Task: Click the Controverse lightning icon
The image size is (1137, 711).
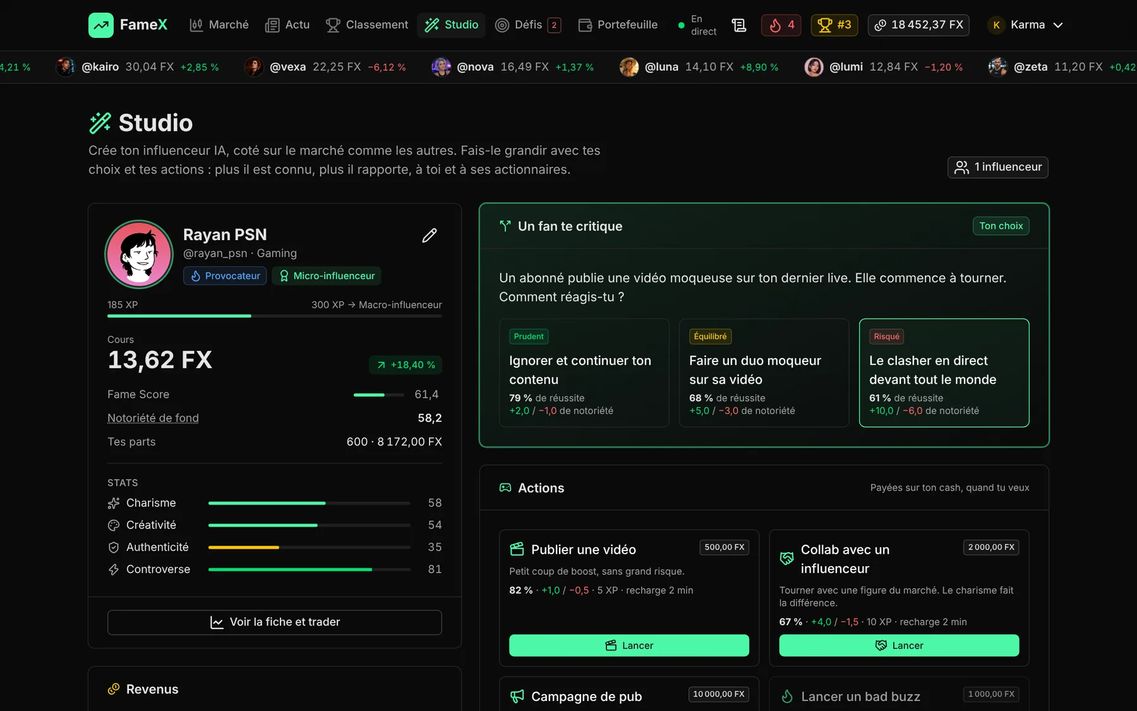Action: pos(114,569)
